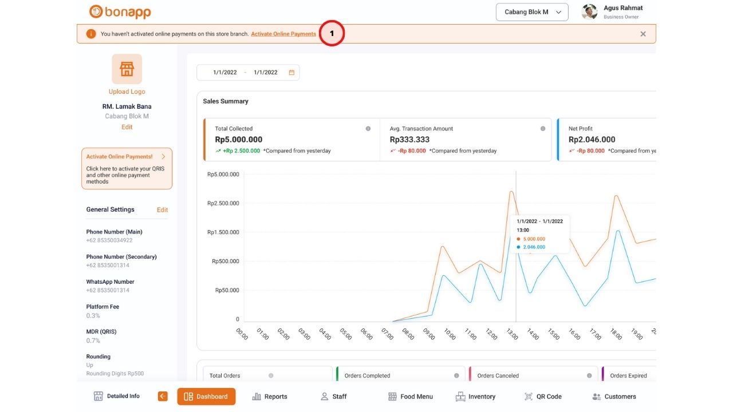Click the start date field 1/1/2022

tap(224, 73)
